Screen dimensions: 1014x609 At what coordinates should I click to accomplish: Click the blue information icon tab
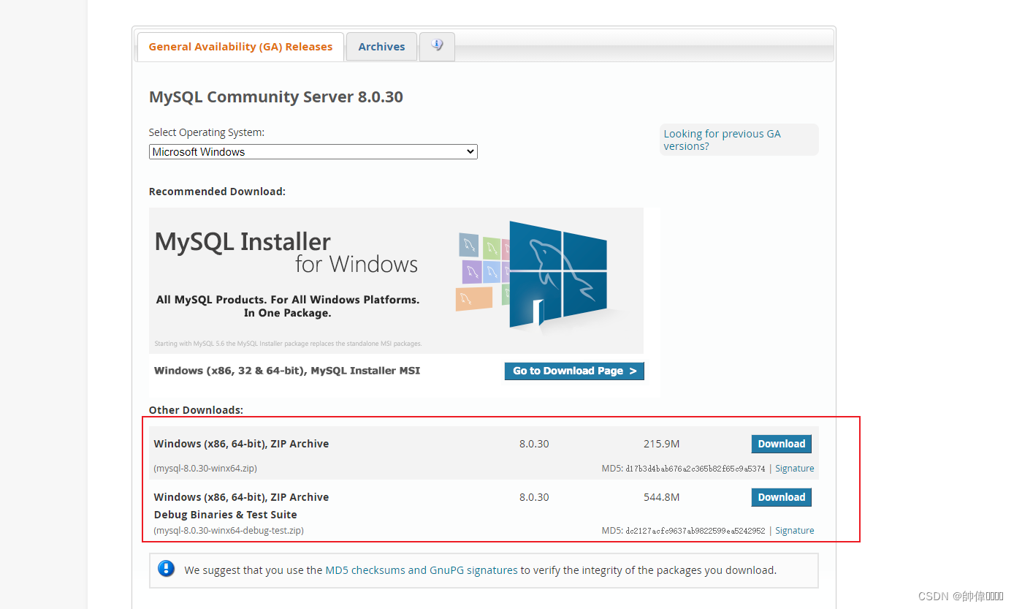pyautogui.click(x=436, y=45)
